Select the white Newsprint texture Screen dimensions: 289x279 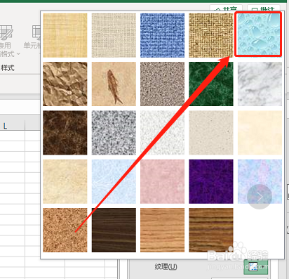[162, 133]
